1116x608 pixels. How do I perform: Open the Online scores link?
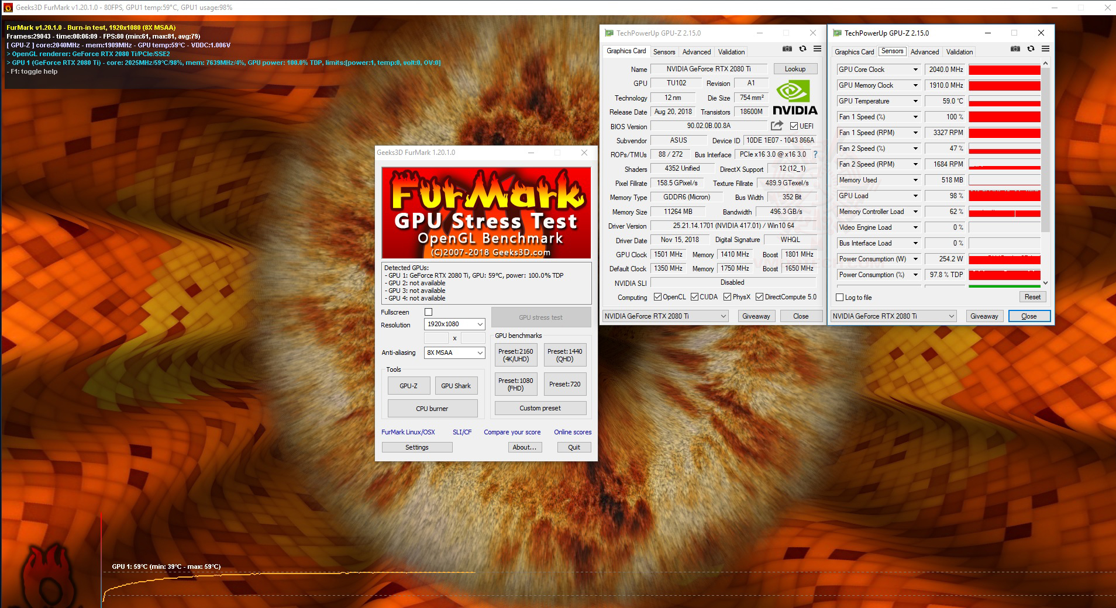[x=573, y=432]
